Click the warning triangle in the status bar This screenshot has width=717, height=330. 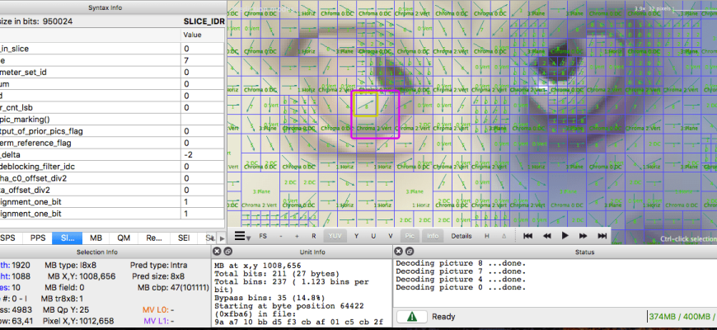click(411, 316)
